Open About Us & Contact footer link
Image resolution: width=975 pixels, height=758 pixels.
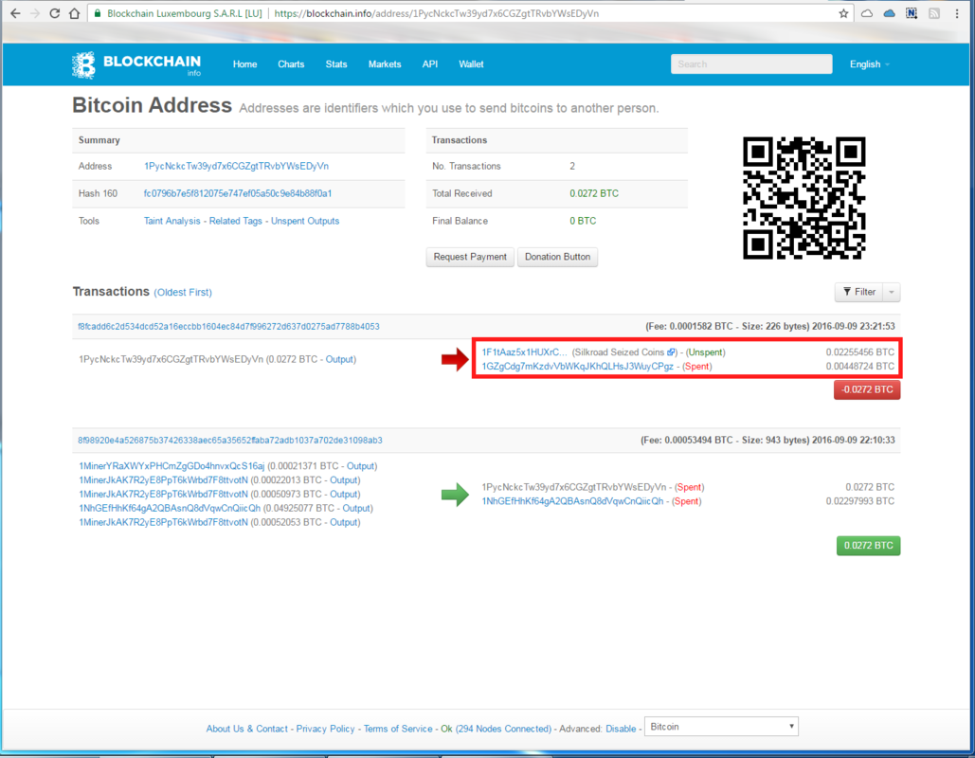click(247, 729)
